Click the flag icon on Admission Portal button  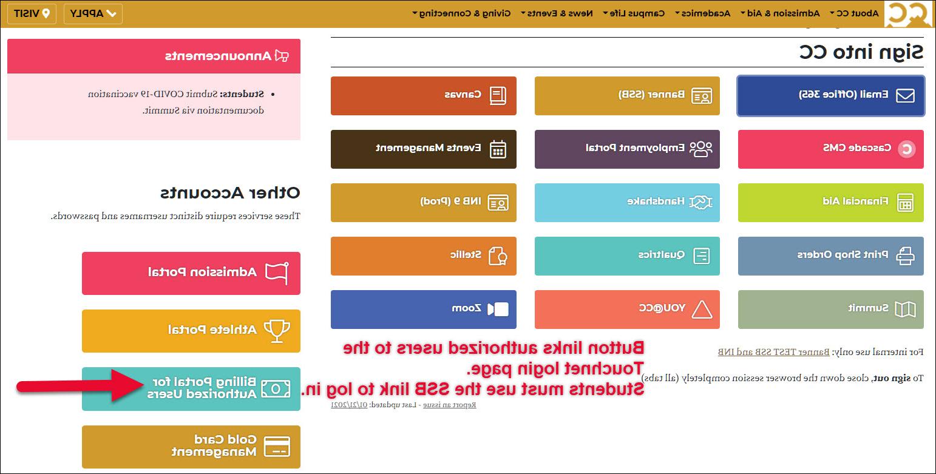click(277, 273)
